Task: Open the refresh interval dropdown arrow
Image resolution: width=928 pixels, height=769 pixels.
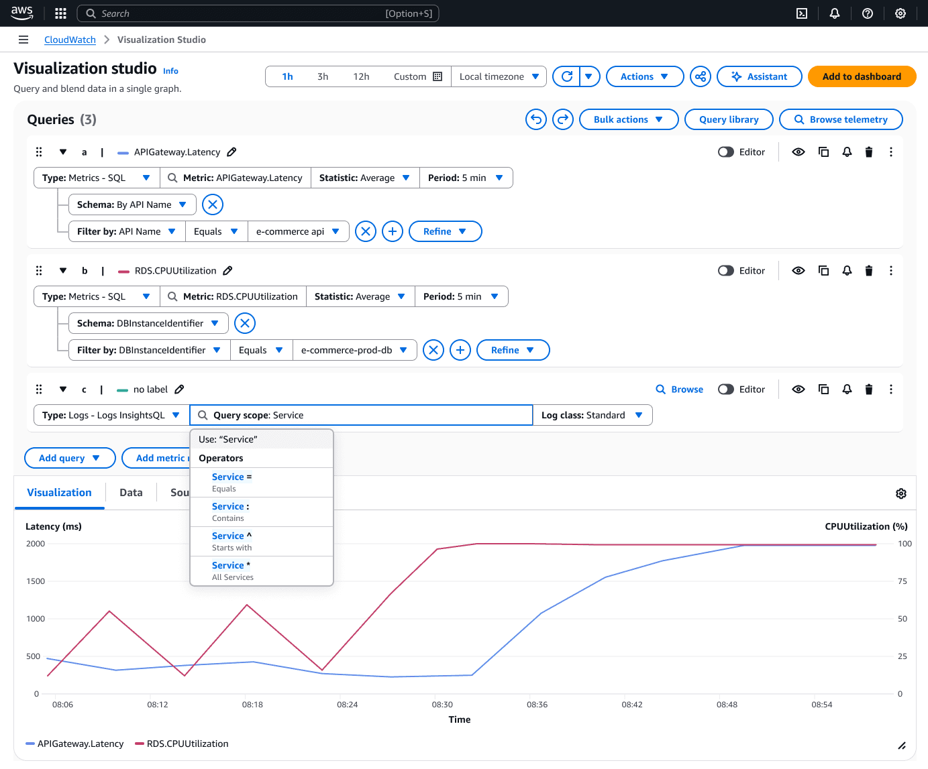Action: coord(589,76)
